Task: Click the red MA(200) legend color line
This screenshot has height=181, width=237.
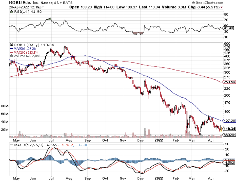Action: pos(11,52)
